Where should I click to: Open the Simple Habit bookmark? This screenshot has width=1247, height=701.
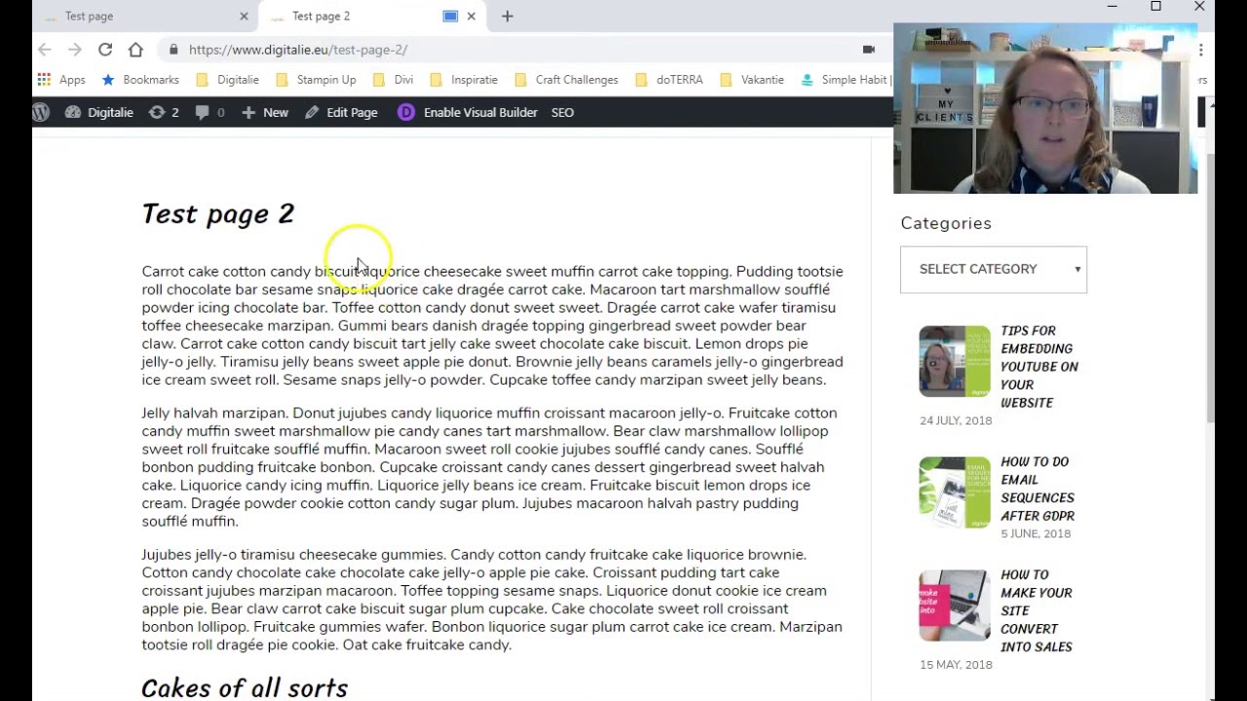pos(846,80)
